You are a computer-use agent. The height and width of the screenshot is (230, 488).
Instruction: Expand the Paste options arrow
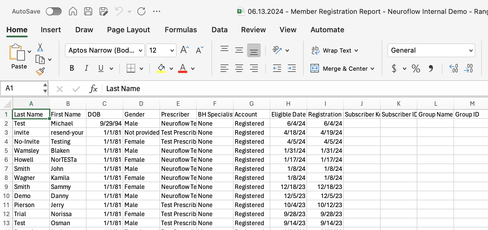(x=29, y=52)
